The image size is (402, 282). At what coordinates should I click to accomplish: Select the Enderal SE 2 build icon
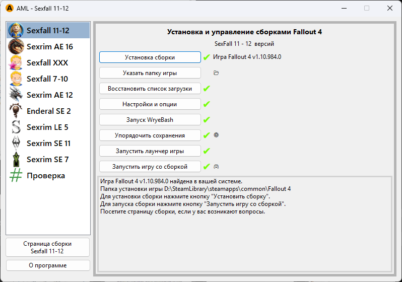pos(16,111)
